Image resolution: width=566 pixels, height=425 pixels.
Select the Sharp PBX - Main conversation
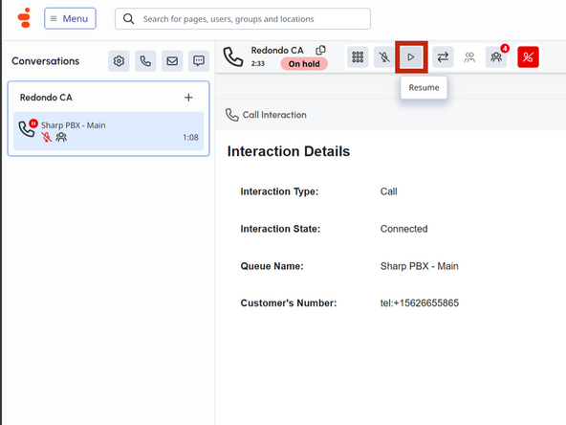pyautogui.click(x=108, y=131)
